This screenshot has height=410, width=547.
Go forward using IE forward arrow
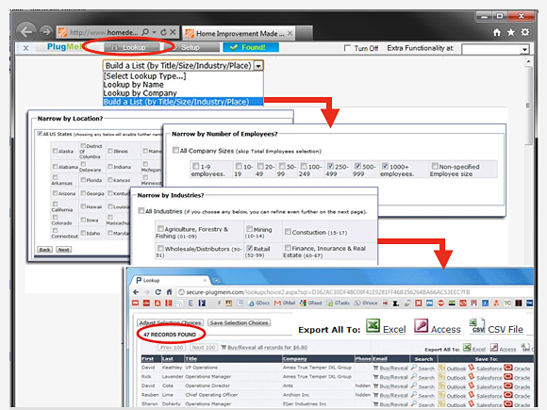click(x=45, y=32)
